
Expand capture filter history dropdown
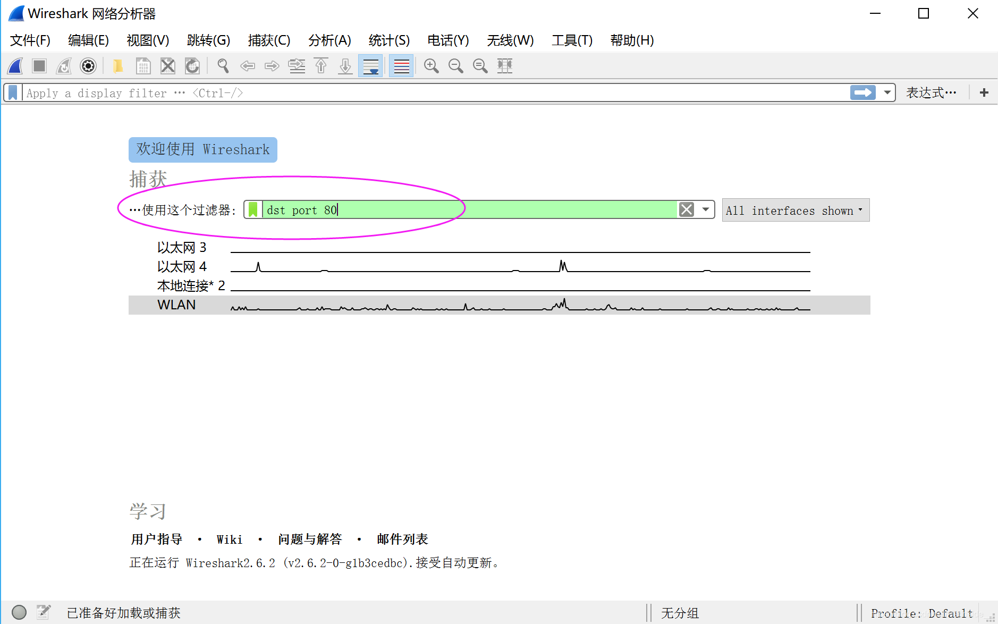[x=706, y=209]
